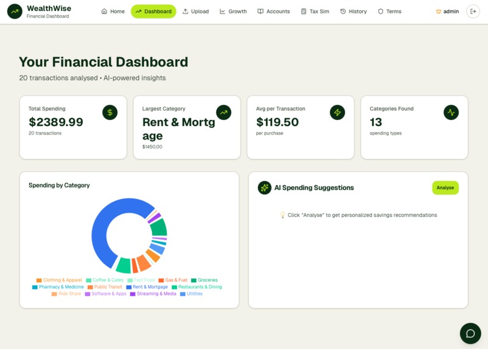
Task: Click the History nav clock icon
Action: coord(343,12)
